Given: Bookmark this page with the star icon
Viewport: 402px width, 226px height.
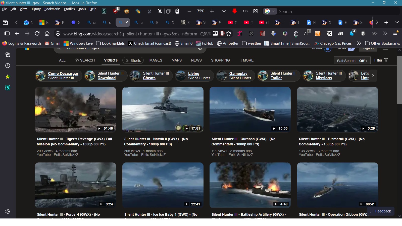Looking at the screenshot, I should [229, 33].
